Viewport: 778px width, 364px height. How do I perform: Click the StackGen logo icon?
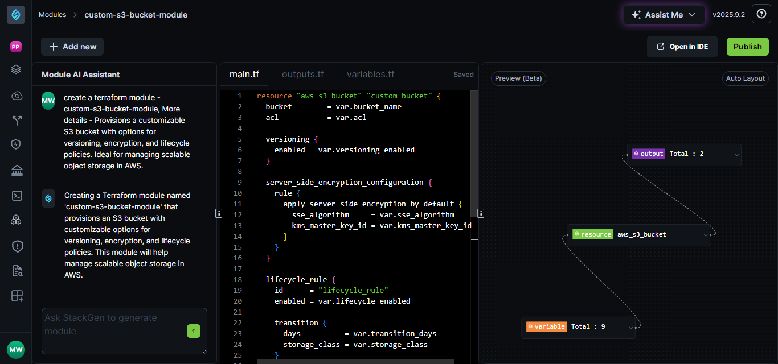pyautogui.click(x=16, y=15)
